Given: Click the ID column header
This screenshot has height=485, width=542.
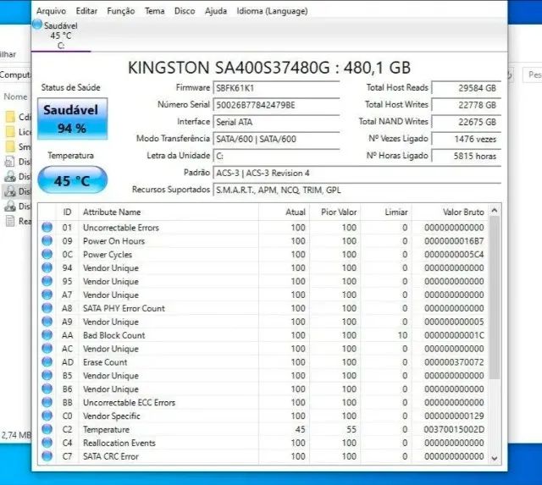Looking at the screenshot, I should 67,212.
